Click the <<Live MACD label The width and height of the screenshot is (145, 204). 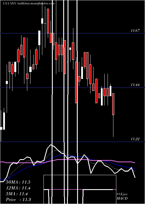pos(122,196)
